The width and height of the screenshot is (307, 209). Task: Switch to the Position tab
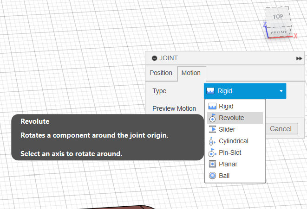(x=161, y=73)
